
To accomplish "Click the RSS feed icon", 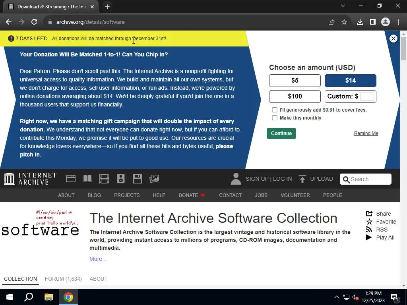I will click(369, 230).
